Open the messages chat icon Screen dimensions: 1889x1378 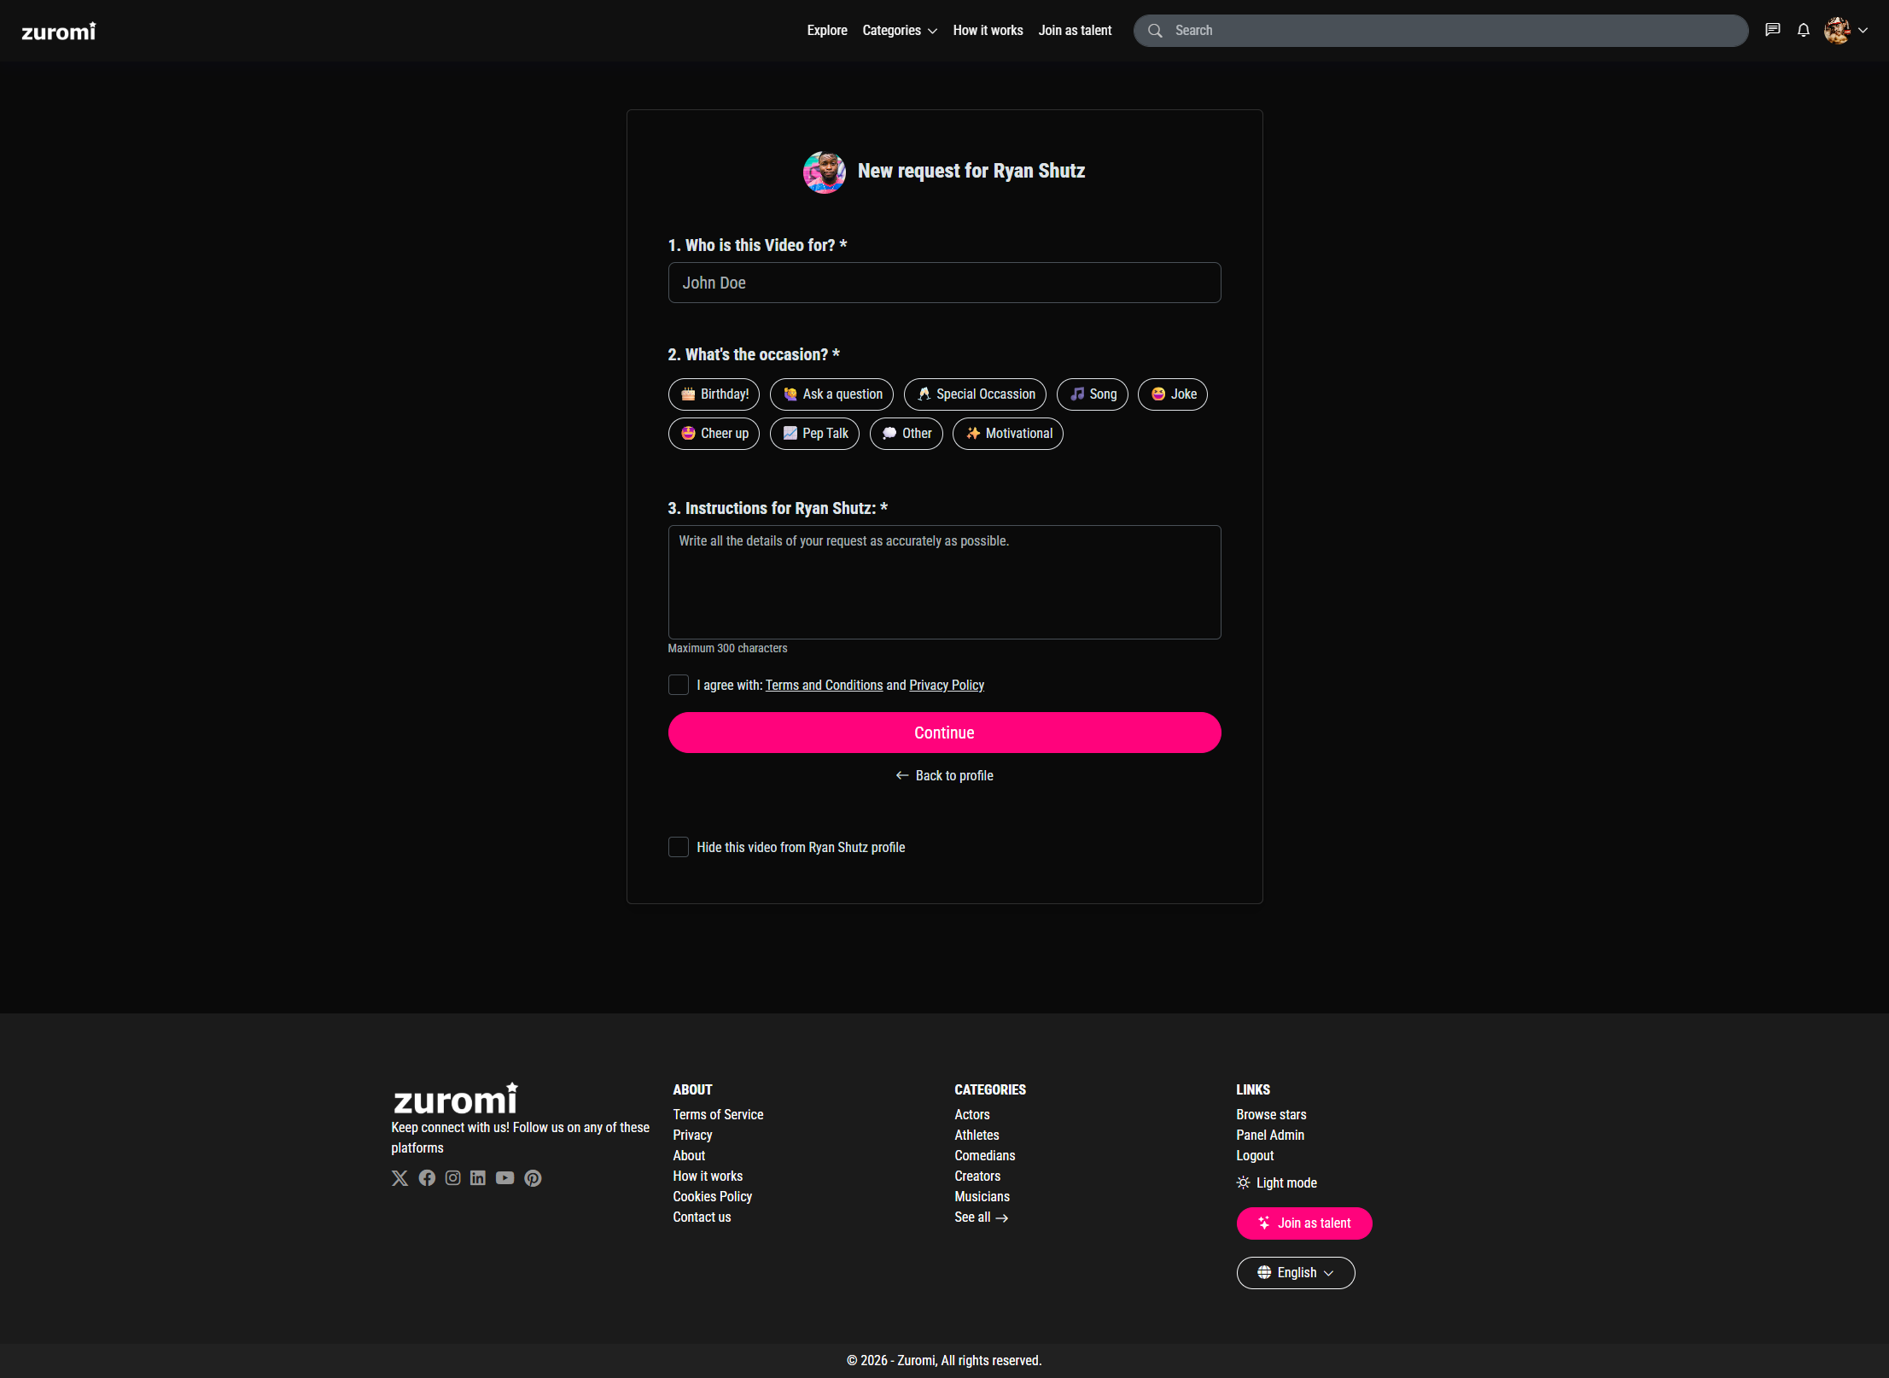(1773, 30)
